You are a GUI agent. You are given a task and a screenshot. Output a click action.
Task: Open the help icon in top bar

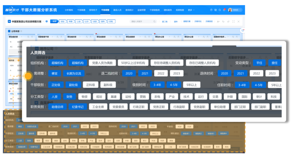click(211, 10)
